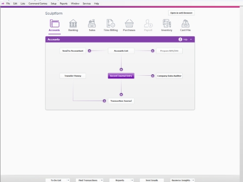The height and width of the screenshot is (182, 243).
Task: Open the Window menu
Action: click(75, 4)
